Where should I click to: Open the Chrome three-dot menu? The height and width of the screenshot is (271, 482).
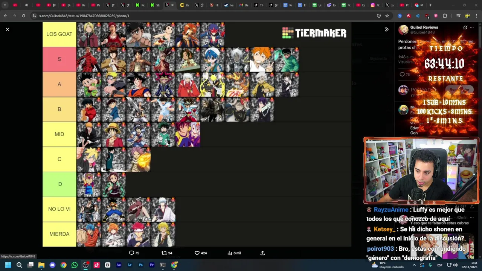[476, 16]
